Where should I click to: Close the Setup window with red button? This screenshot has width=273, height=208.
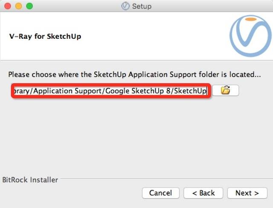[8, 6]
